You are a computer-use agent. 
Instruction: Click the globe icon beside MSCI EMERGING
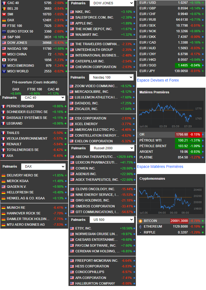tap(4, 66)
